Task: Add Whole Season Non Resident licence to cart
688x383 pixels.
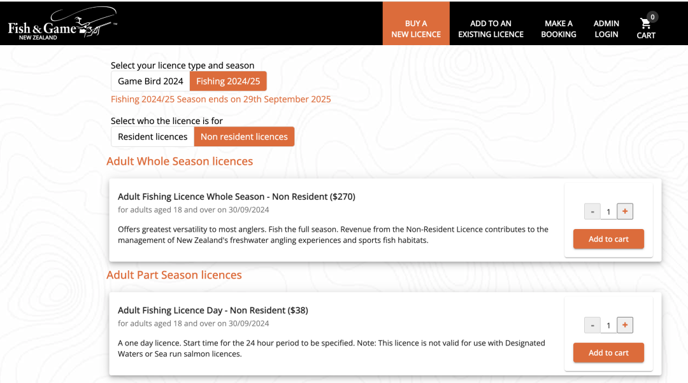Action: click(608, 239)
